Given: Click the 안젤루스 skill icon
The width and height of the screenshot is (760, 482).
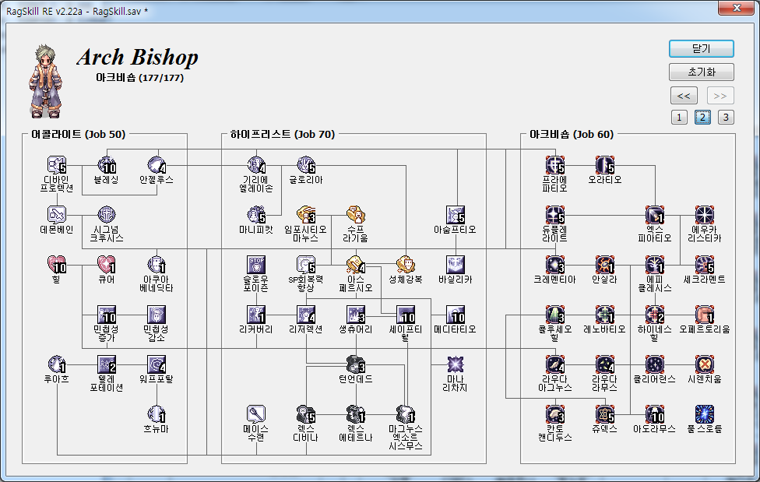Looking at the screenshot, I should (157, 165).
